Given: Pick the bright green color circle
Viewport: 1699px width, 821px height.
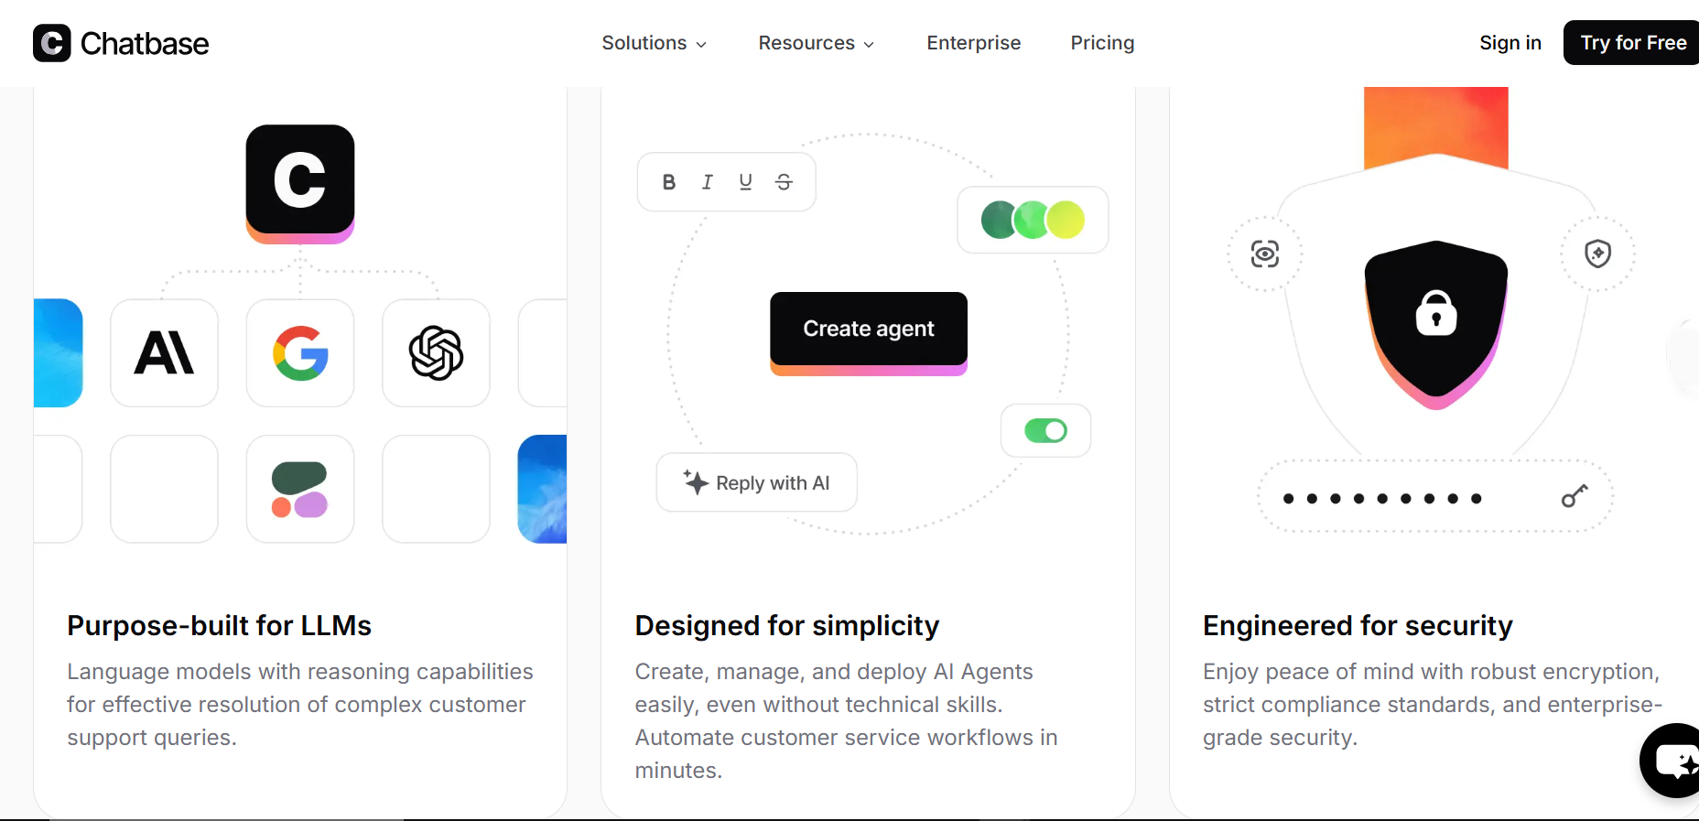Looking at the screenshot, I should click(1032, 220).
